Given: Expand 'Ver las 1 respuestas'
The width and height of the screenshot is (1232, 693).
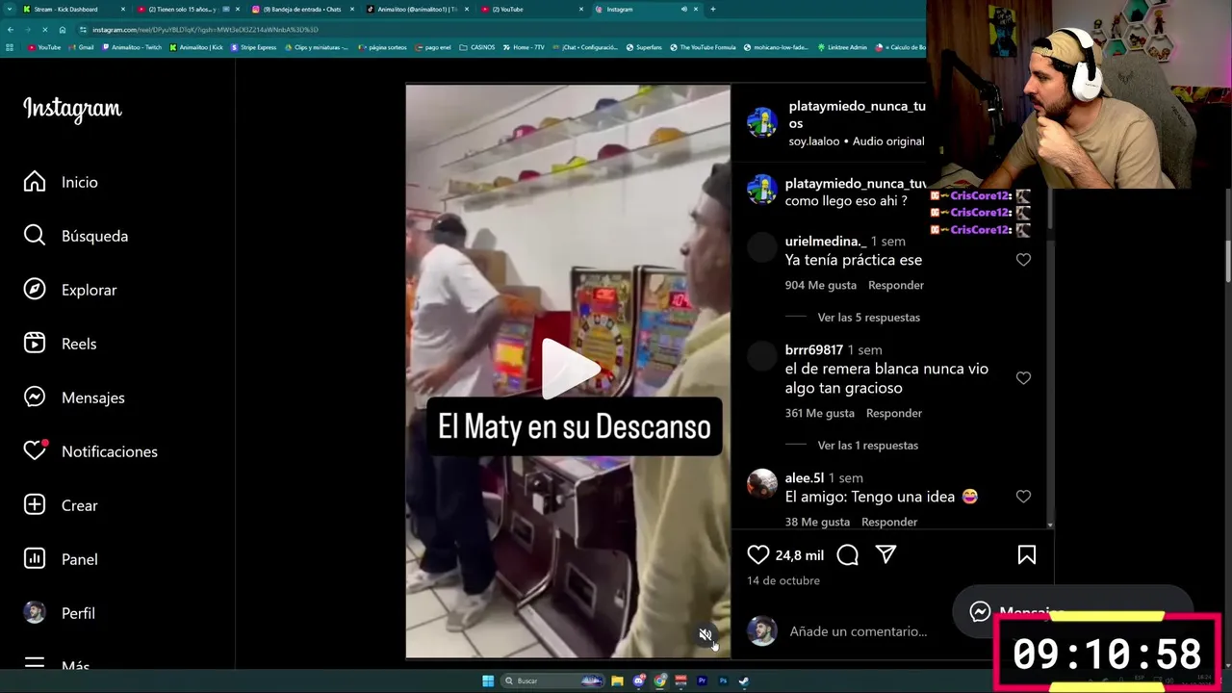Looking at the screenshot, I should [867, 445].
